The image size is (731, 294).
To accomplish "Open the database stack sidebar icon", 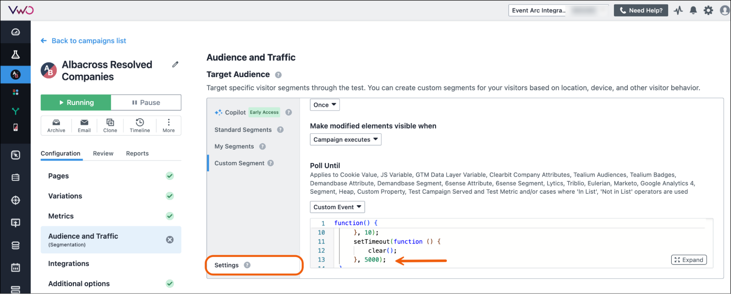I will [x=15, y=245].
